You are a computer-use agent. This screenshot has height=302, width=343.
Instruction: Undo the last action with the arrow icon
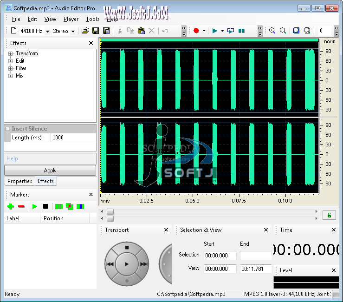tap(165, 31)
